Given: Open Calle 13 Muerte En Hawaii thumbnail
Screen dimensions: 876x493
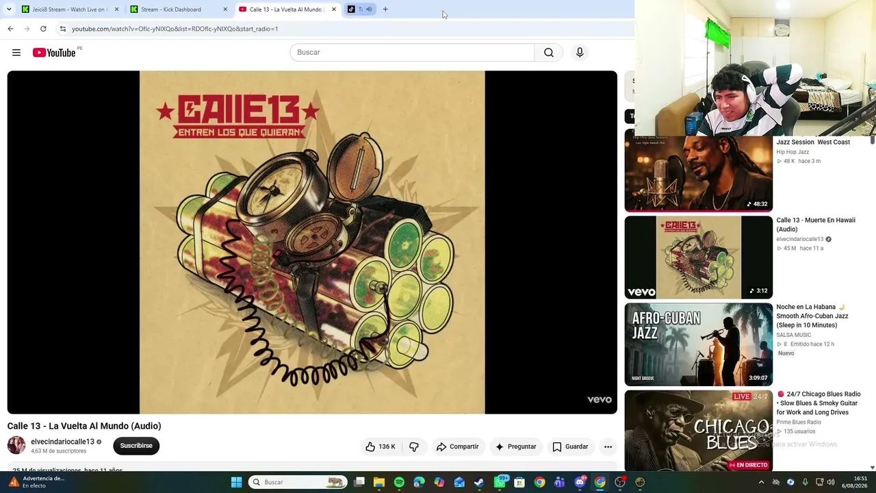Looking at the screenshot, I should click(698, 257).
